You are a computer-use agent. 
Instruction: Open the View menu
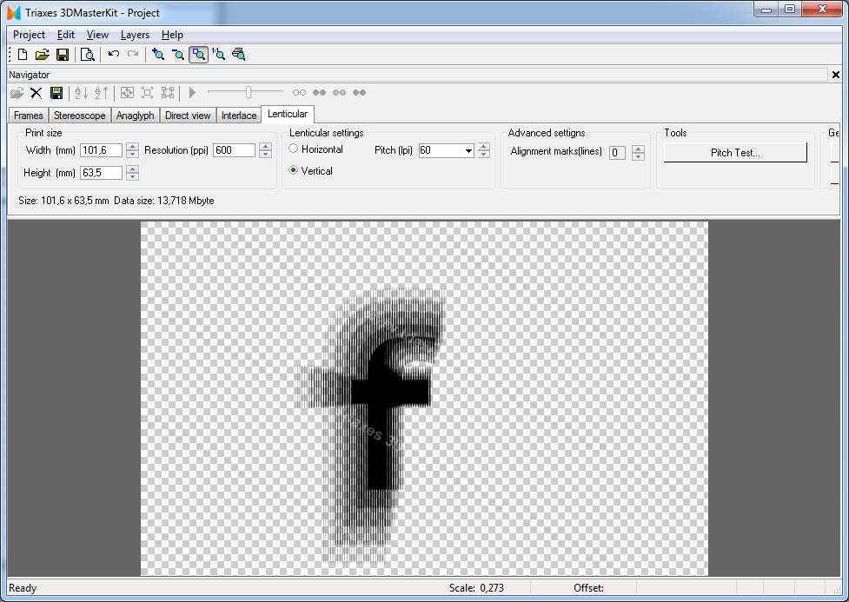point(97,35)
